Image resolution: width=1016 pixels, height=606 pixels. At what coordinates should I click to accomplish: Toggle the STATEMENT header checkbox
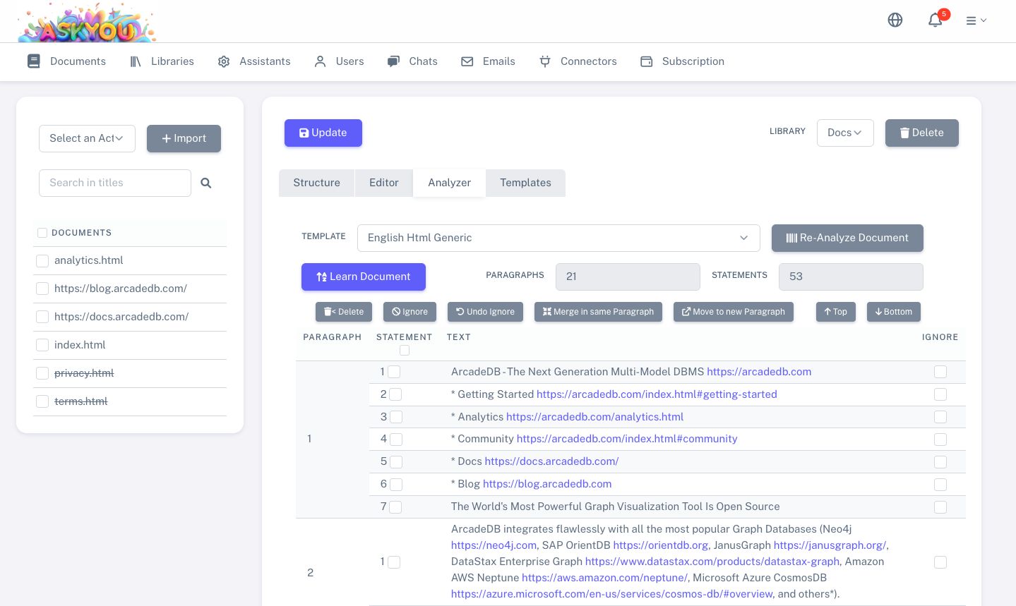coord(405,351)
